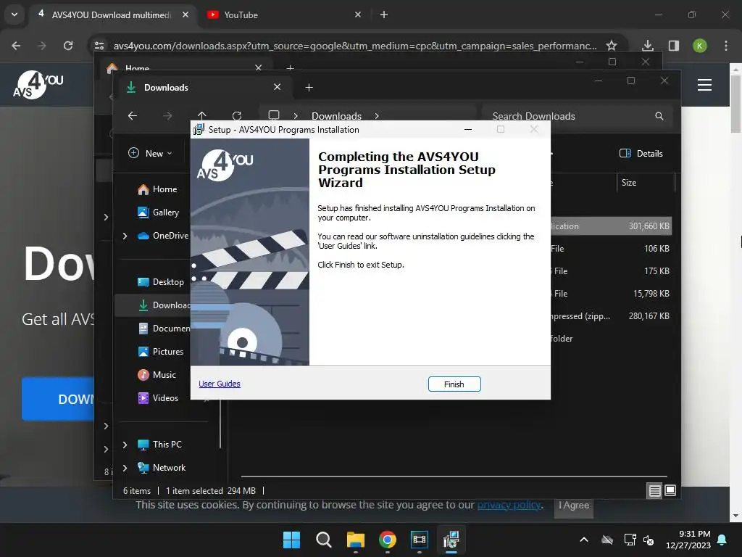The height and width of the screenshot is (557, 742).
Task: Click the breadcrumb chevron after Downloads
Action: [x=377, y=116]
